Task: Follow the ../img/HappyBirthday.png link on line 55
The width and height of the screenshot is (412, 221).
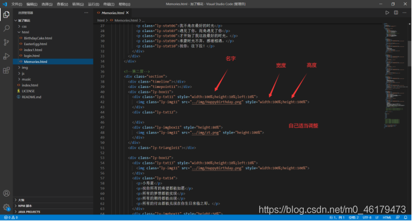Action: click(x=216, y=168)
